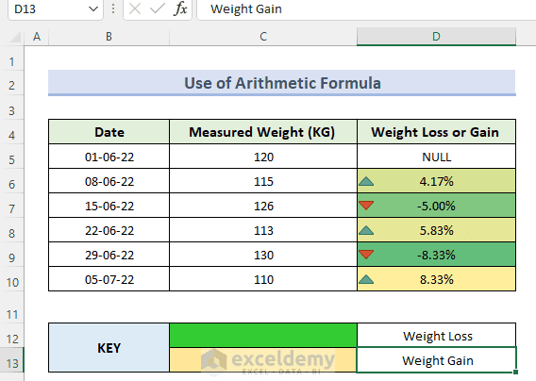The width and height of the screenshot is (536, 381).
Task: Click the date cell 08-06-22
Action: (x=109, y=181)
